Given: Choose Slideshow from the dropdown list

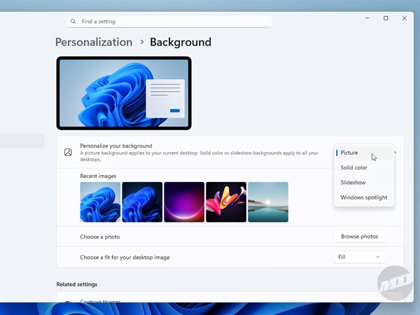Looking at the screenshot, I should point(353,183).
